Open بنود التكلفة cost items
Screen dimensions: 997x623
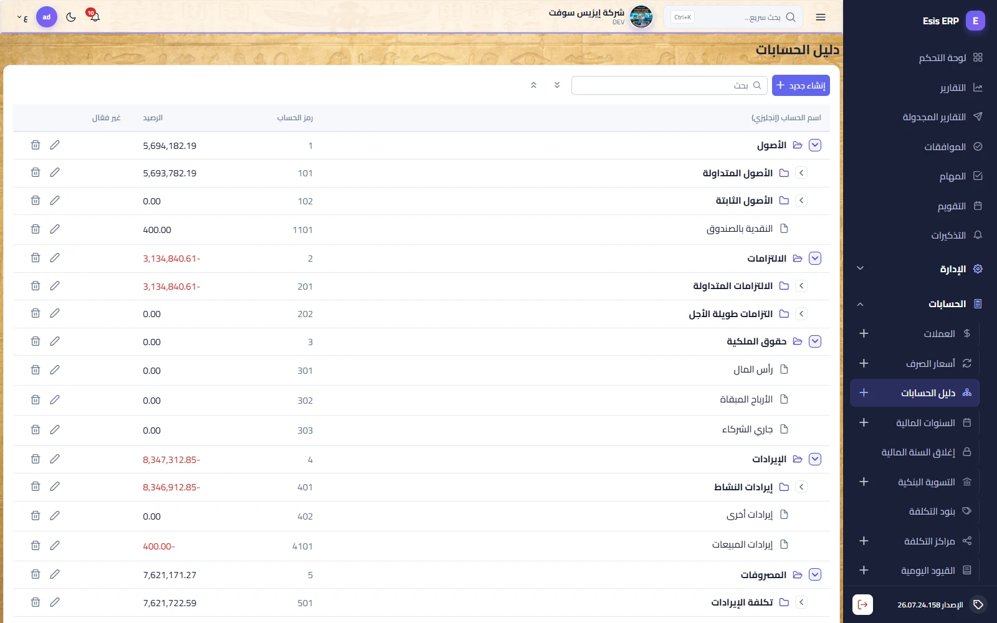(932, 511)
